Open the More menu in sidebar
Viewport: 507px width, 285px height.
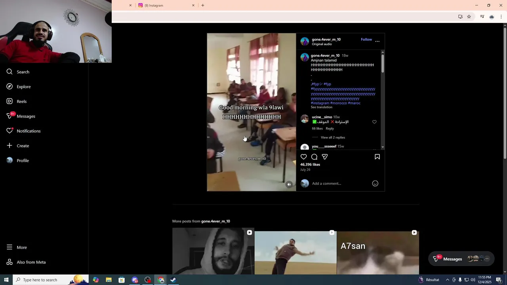17,247
